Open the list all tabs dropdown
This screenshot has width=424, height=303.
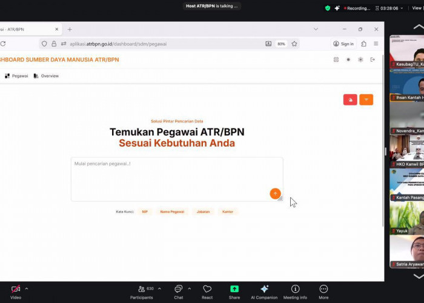point(316,29)
